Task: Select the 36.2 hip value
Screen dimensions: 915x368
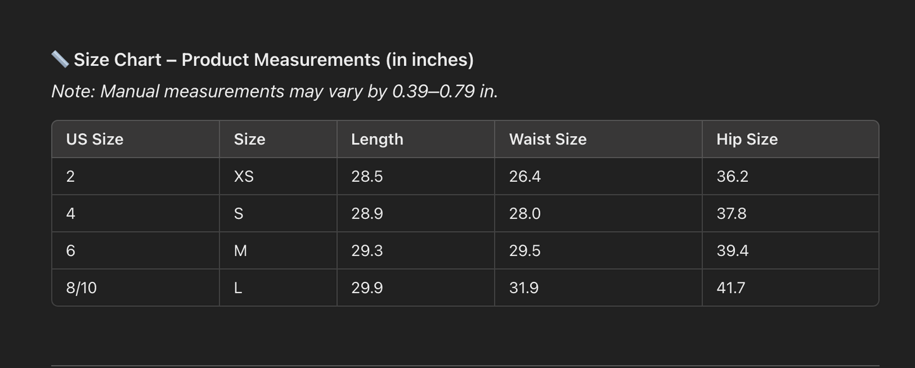Action: point(733,176)
